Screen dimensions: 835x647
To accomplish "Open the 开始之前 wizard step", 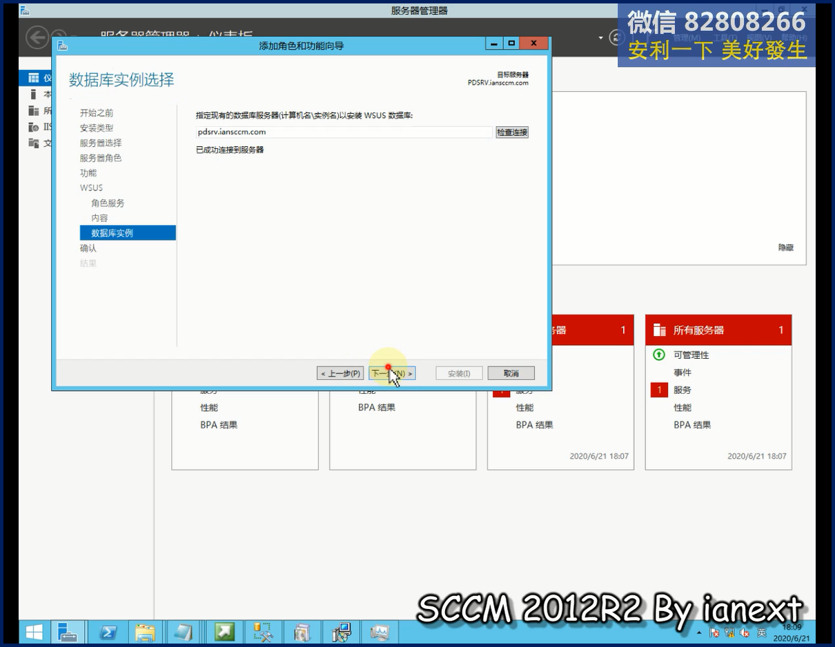I will coord(97,112).
